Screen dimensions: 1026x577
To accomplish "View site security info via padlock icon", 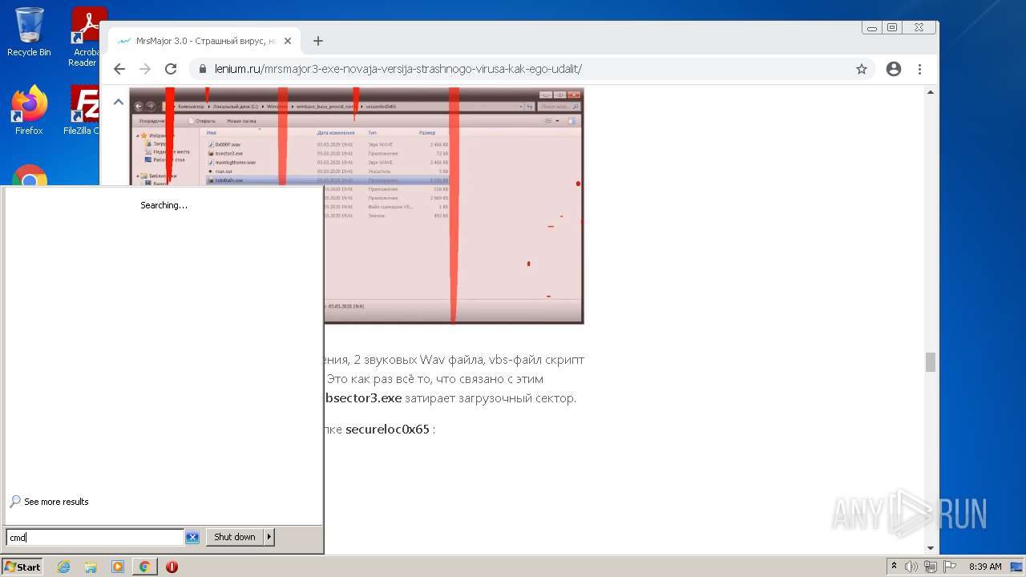I will pyautogui.click(x=203, y=69).
